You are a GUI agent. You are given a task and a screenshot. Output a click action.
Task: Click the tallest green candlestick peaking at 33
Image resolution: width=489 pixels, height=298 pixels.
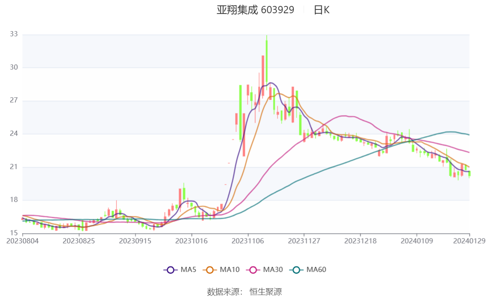point(267,62)
